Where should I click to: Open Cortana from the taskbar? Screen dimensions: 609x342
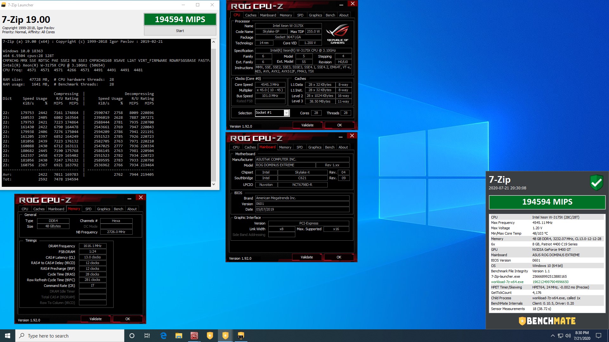coord(132,336)
